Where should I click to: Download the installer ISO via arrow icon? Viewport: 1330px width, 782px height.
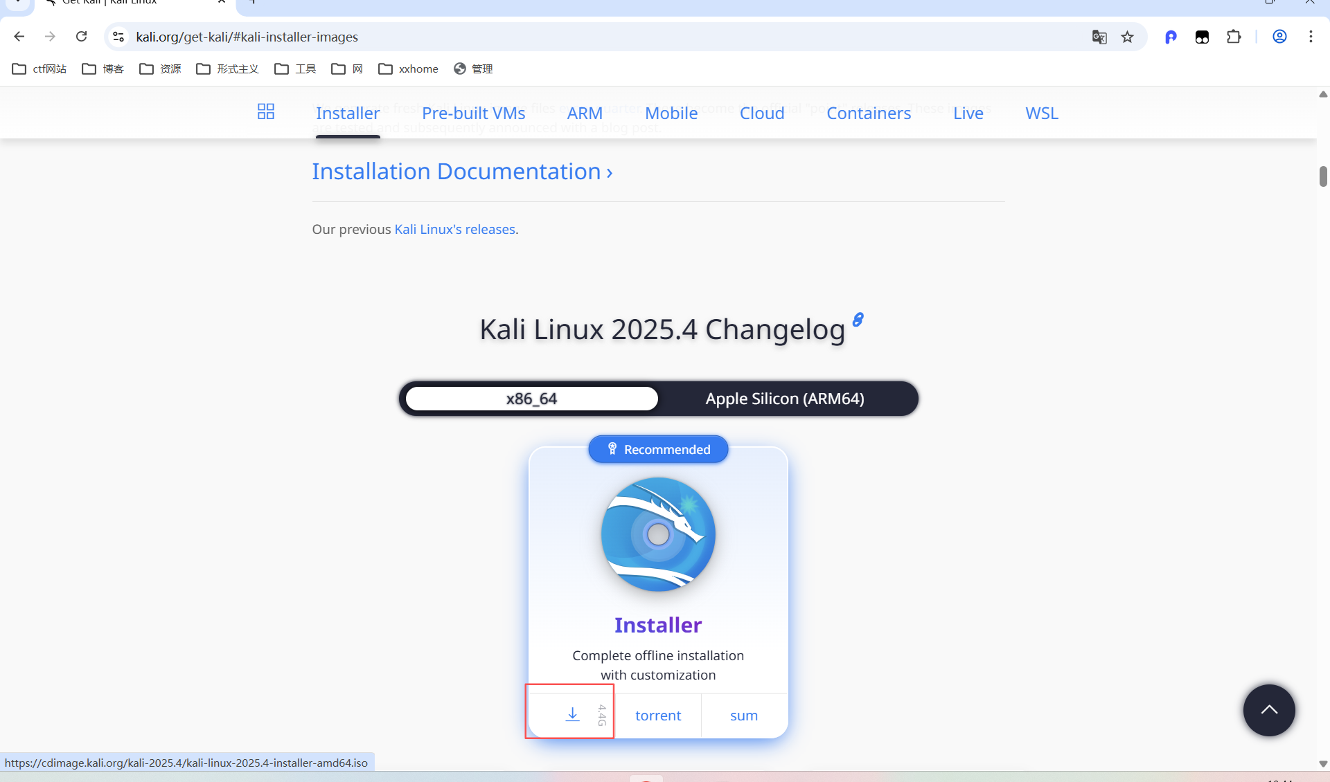(x=572, y=714)
